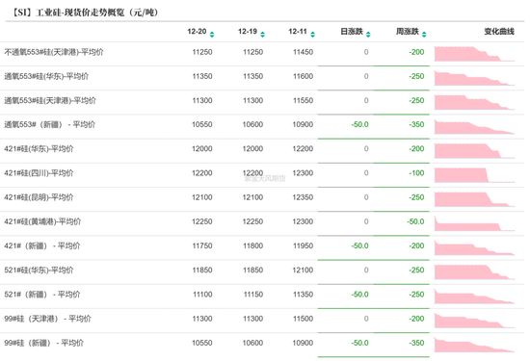Select row 99#硅（新疆）-平均价
Image resolution: width=530 pixels, height=361 pixels.
click(44, 343)
